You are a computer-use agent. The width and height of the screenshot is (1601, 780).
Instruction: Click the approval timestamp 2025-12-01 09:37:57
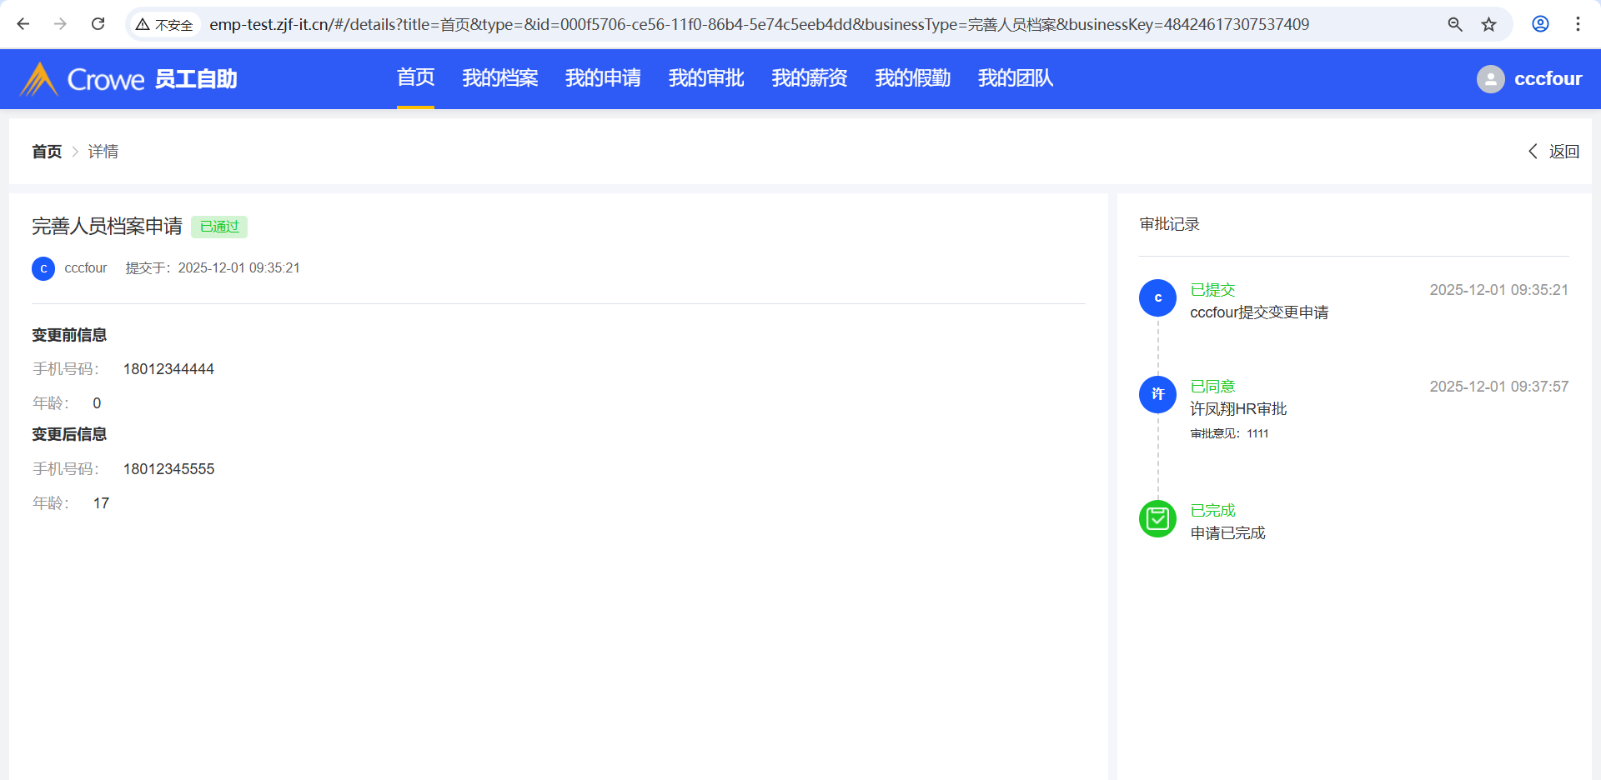(x=1499, y=387)
